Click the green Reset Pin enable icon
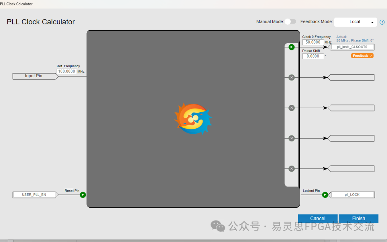The height and width of the screenshot is (242, 387). (83, 195)
